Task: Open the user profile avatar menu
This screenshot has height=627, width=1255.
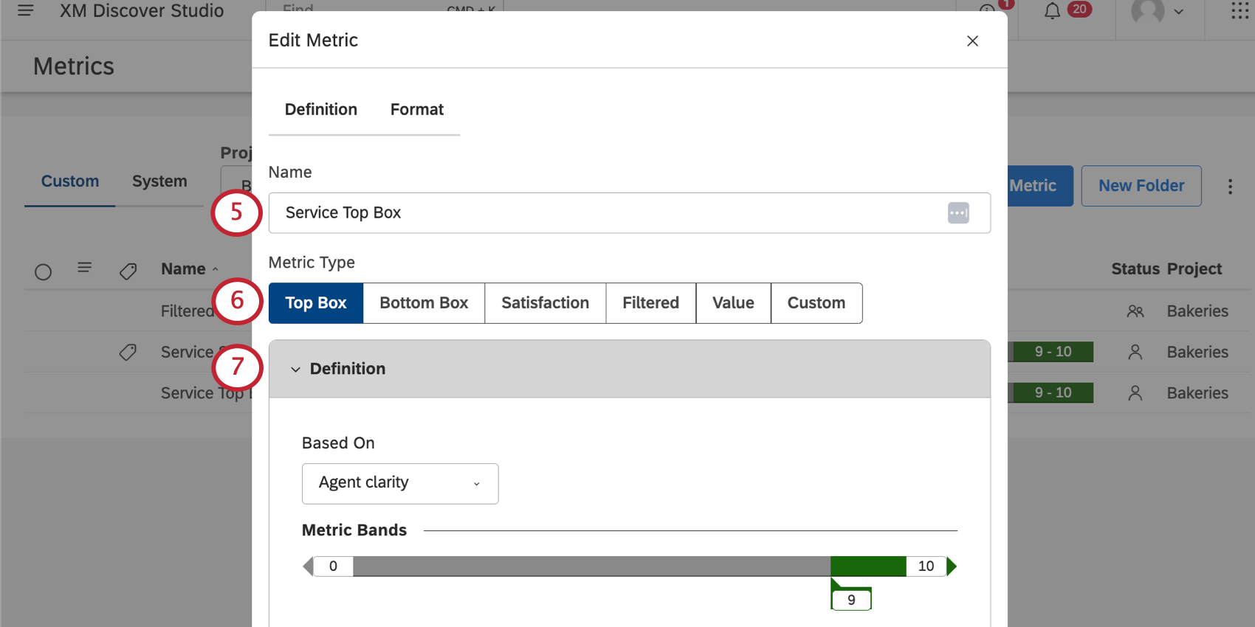Action: [1147, 11]
